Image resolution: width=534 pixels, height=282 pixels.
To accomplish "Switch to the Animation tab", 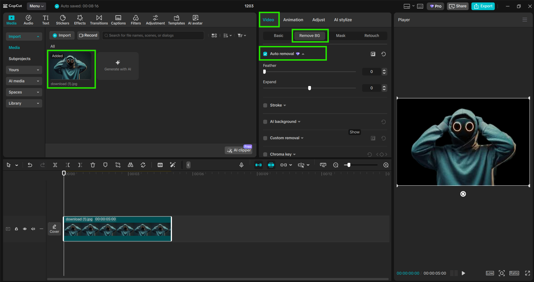I will tap(293, 20).
